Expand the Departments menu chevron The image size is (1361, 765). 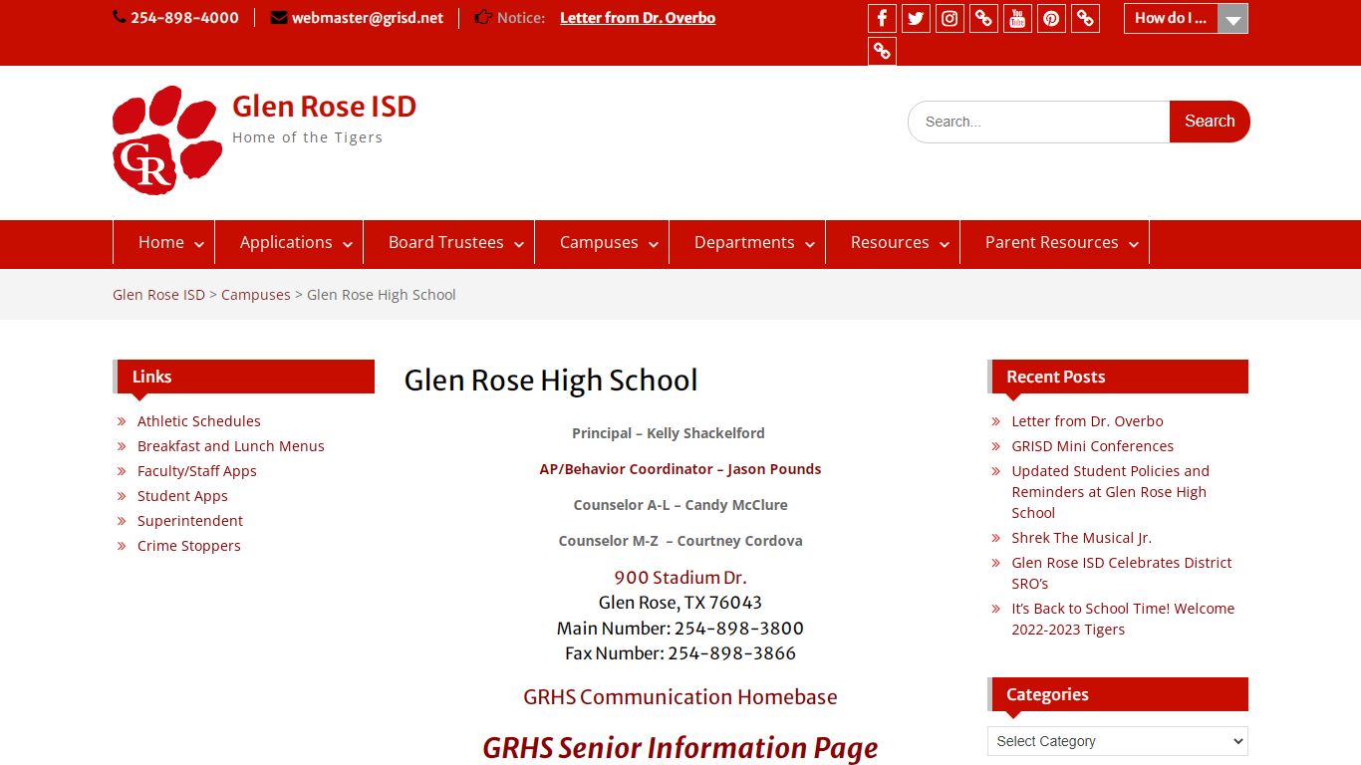pyautogui.click(x=810, y=245)
